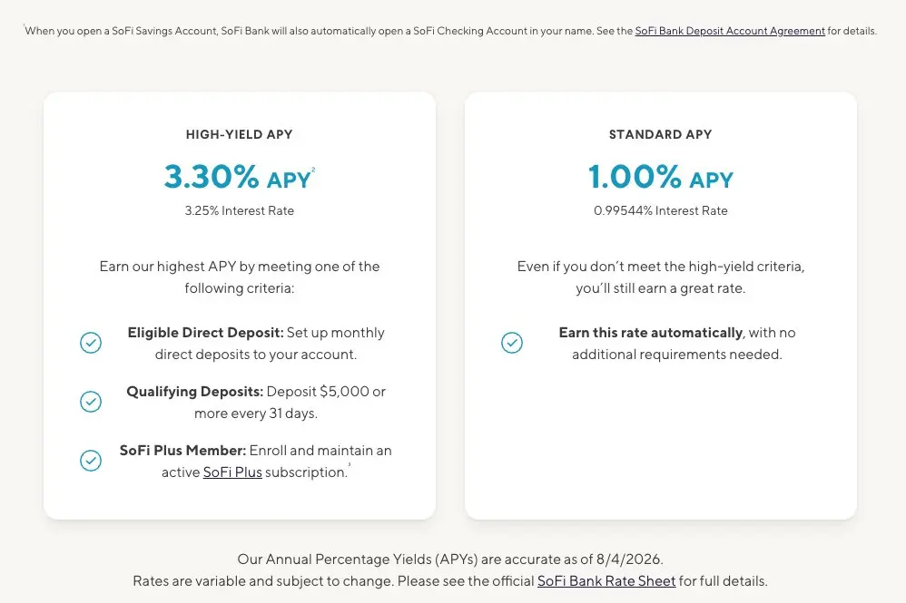Click footnote 2 superscript after 3.30% APY
This screenshot has height=603, width=906.
[x=314, y=170]
